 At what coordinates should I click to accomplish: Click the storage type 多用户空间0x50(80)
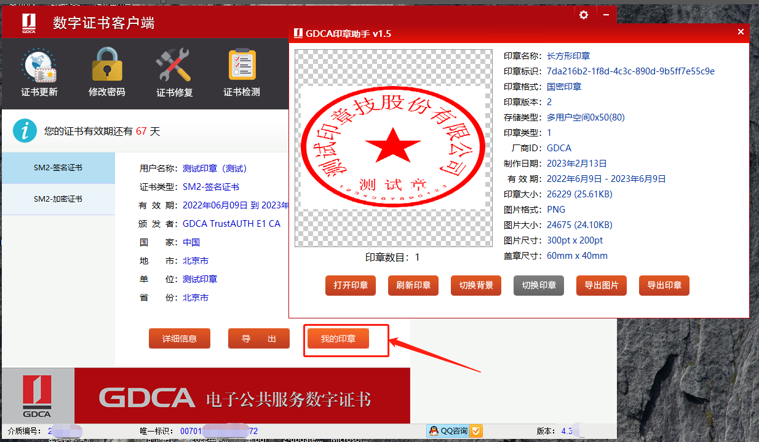[586, 117]
